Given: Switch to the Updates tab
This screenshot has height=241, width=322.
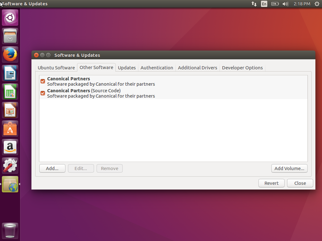Looking at the screenshot, I should [127, 68].
